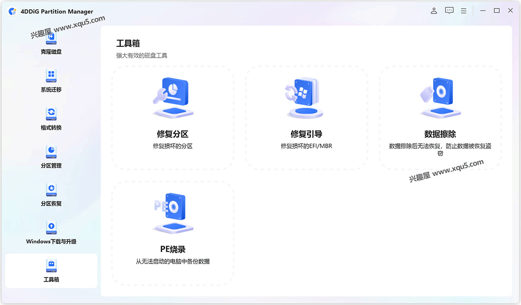Image resolution: width=521 pixels, height=305 pixels.
Task: Select the Windows下载与升级 icon
Action: coord(51,228)
